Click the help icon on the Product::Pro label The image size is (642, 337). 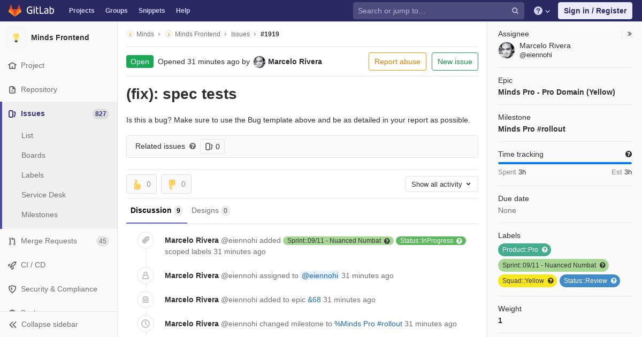coord(545,250)
